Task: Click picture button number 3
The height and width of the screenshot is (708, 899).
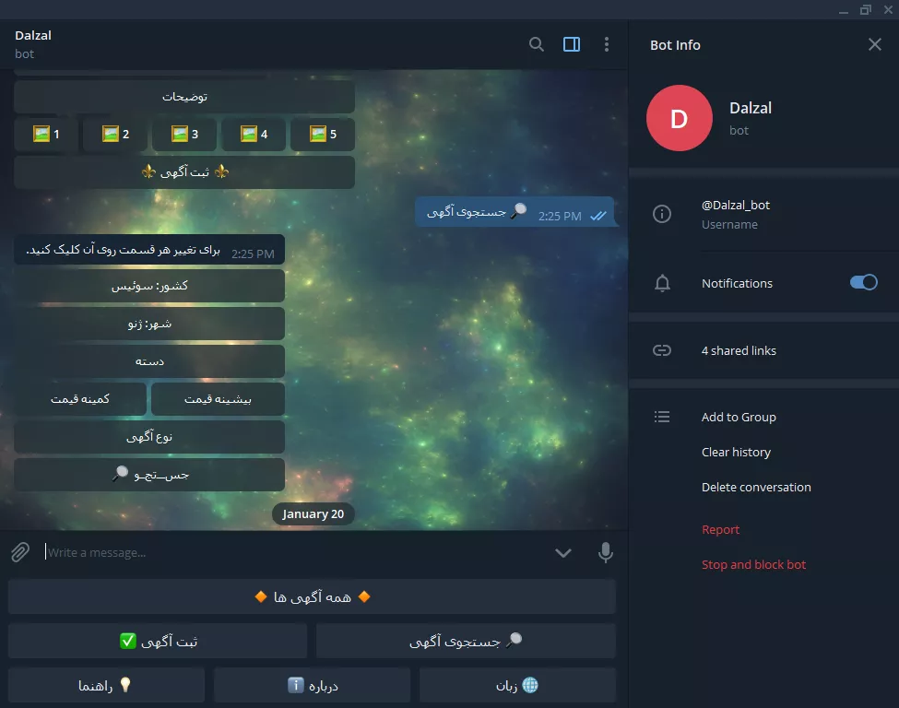Action: [184, 135]
